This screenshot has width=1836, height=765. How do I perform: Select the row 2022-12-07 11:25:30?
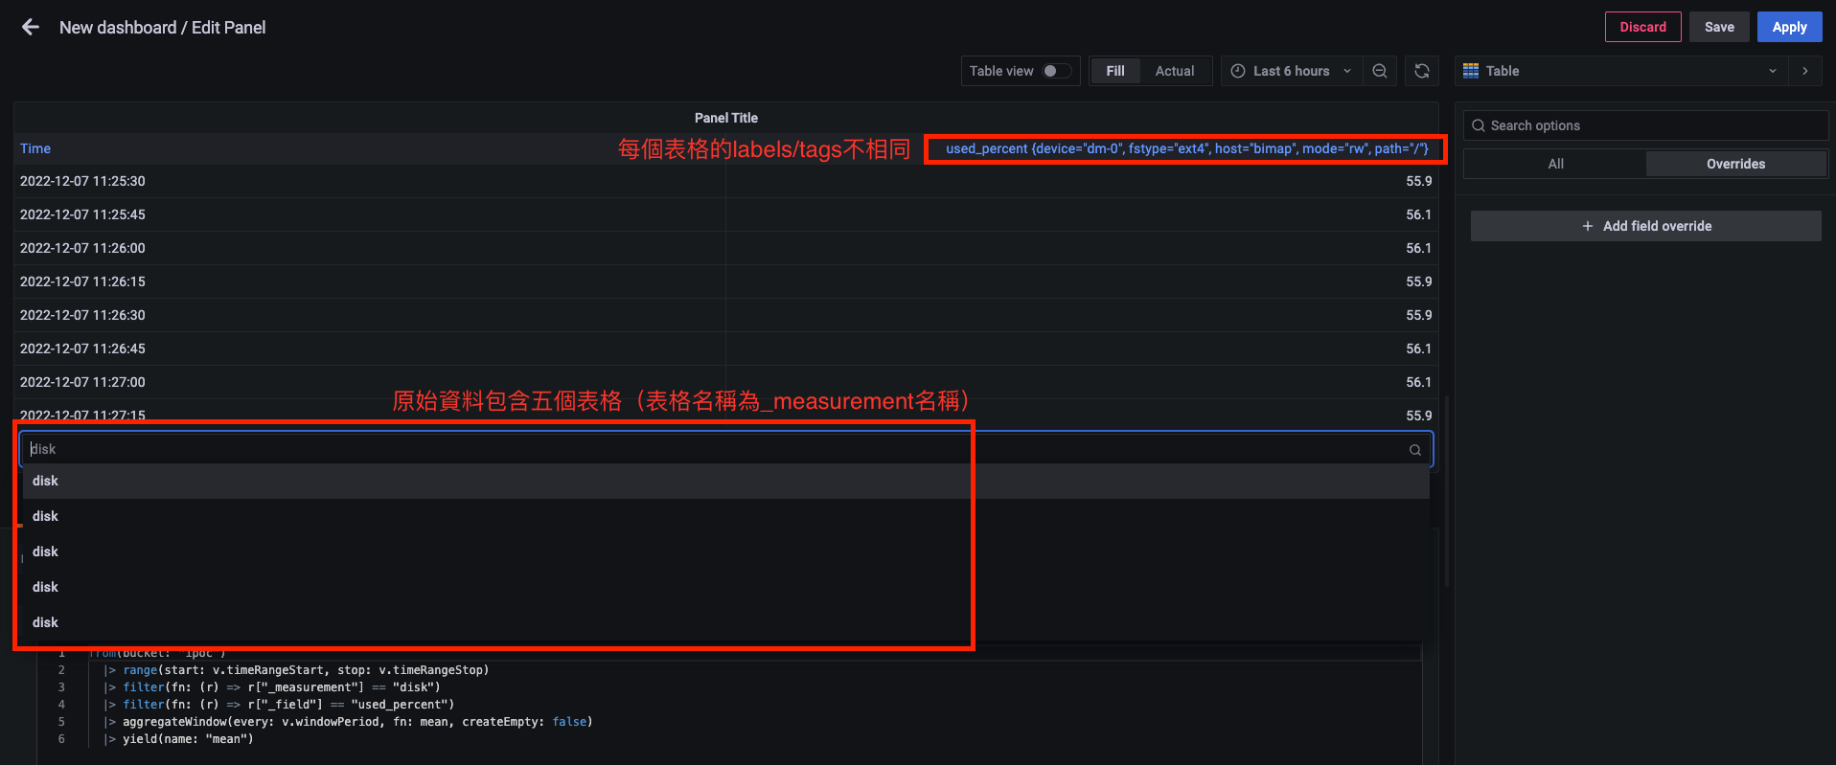point(725,181)
